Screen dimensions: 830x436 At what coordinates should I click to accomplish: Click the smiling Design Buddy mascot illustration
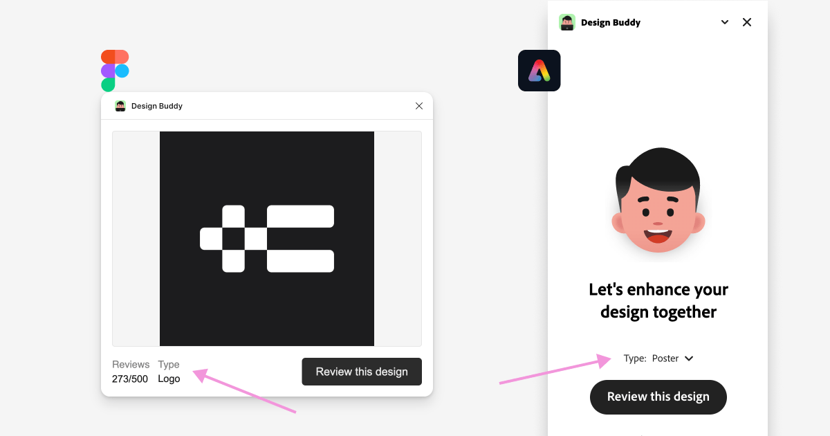(x=658, y=202)
